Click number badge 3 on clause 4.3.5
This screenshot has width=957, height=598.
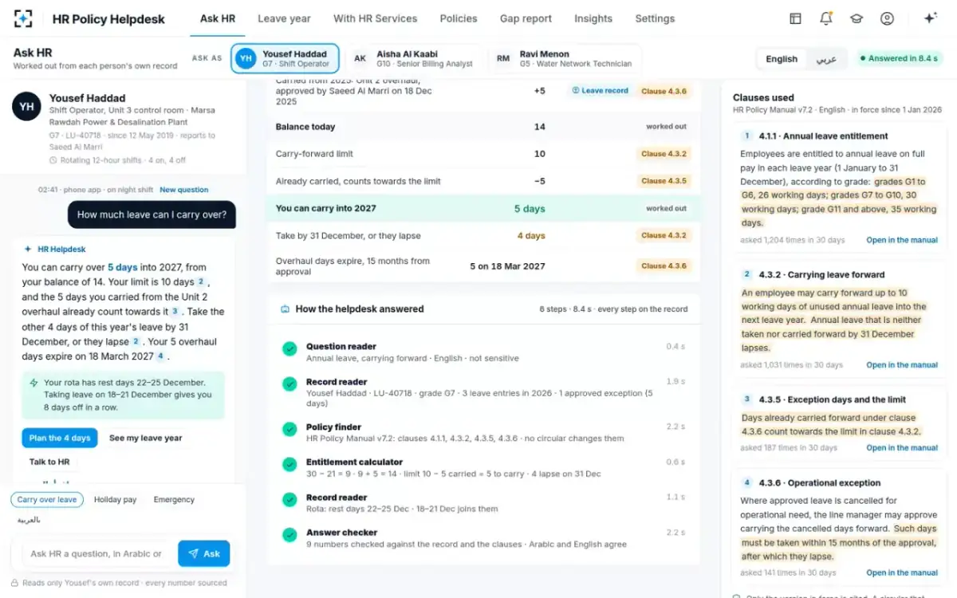(x=747, y=399)
